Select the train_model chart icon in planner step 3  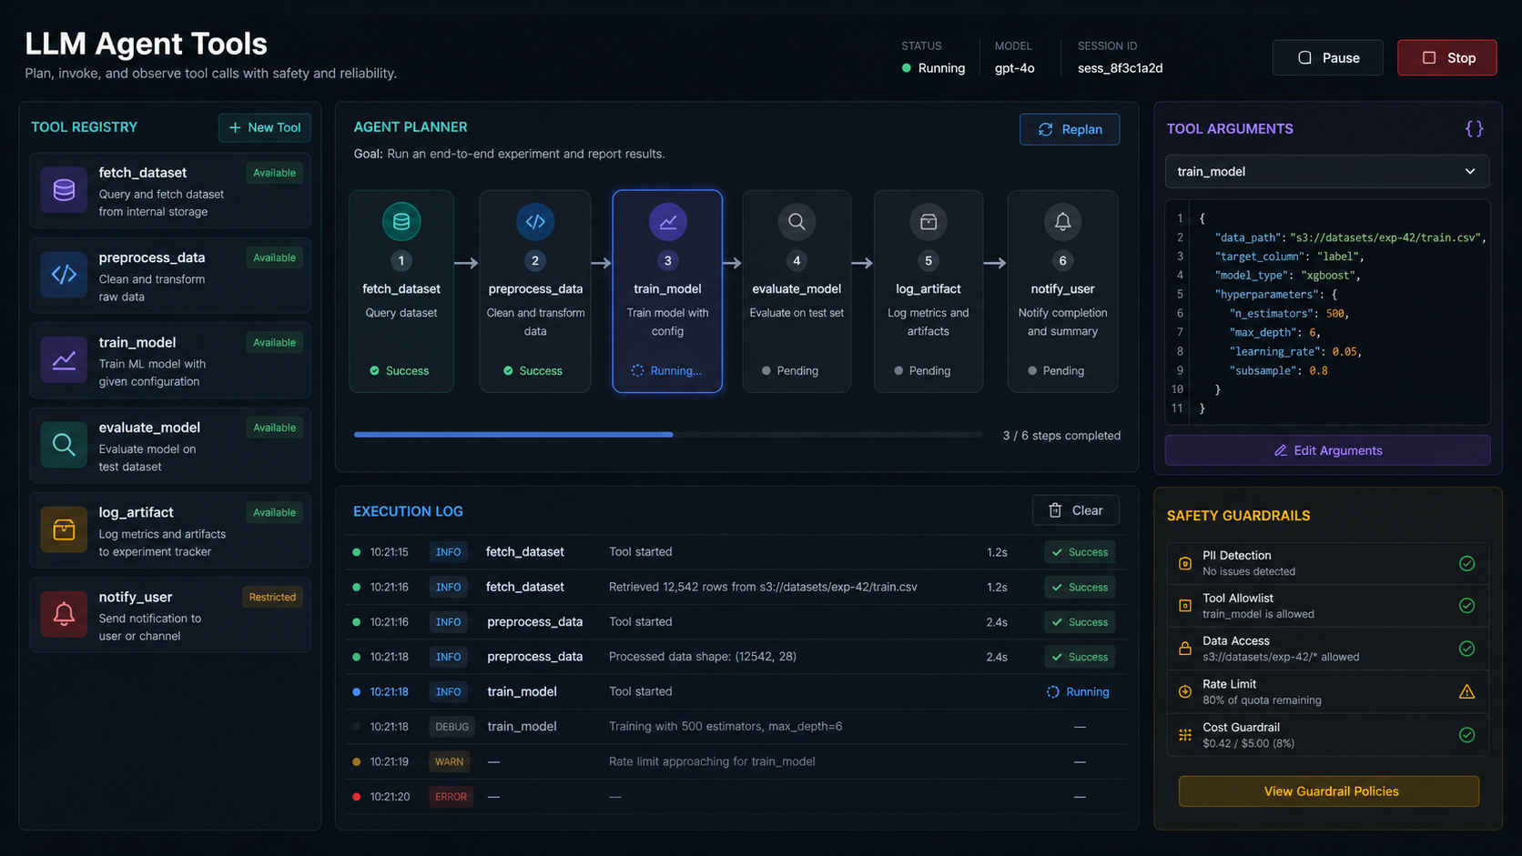[667, 221]
